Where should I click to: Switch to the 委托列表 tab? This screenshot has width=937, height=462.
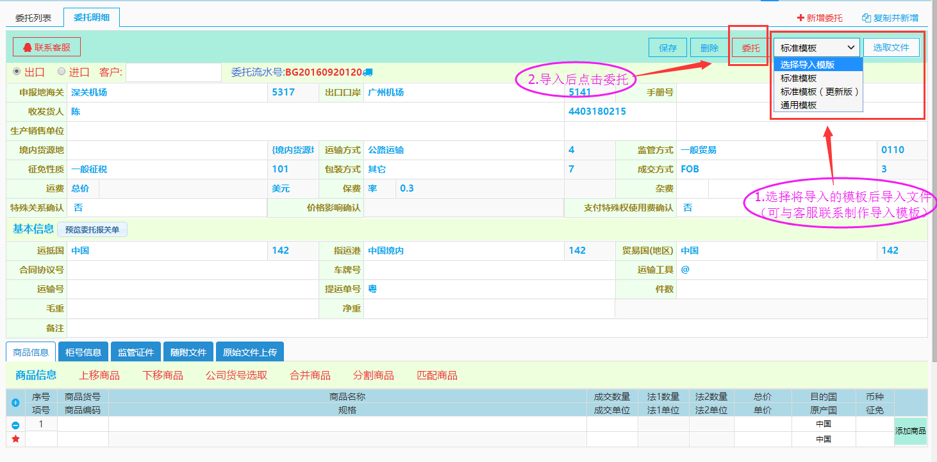(x=33, y=18)
